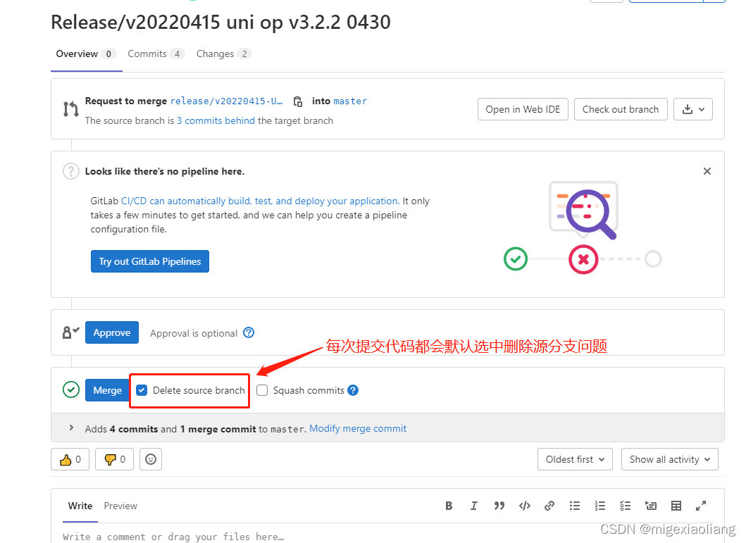Open the download dropdown button
746x543 pixels.
click(x=693, y=109)
